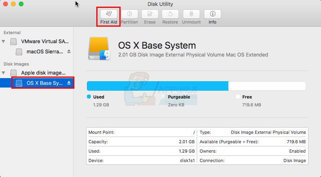
Task: Click the First Aid toolbar icon
Action: (108, 14)
